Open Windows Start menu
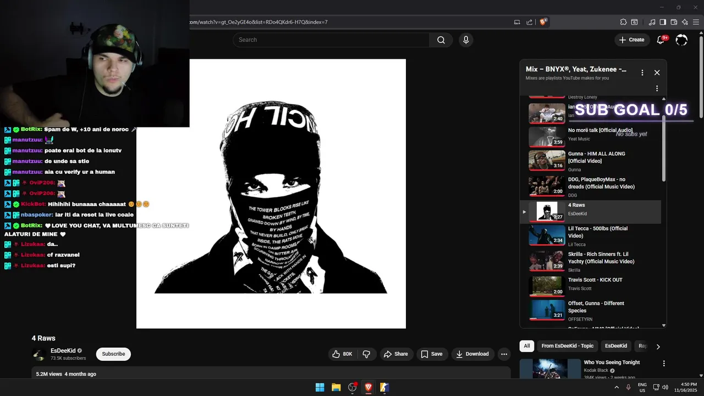This screenshot has width=704, height=396. (320, 387)
